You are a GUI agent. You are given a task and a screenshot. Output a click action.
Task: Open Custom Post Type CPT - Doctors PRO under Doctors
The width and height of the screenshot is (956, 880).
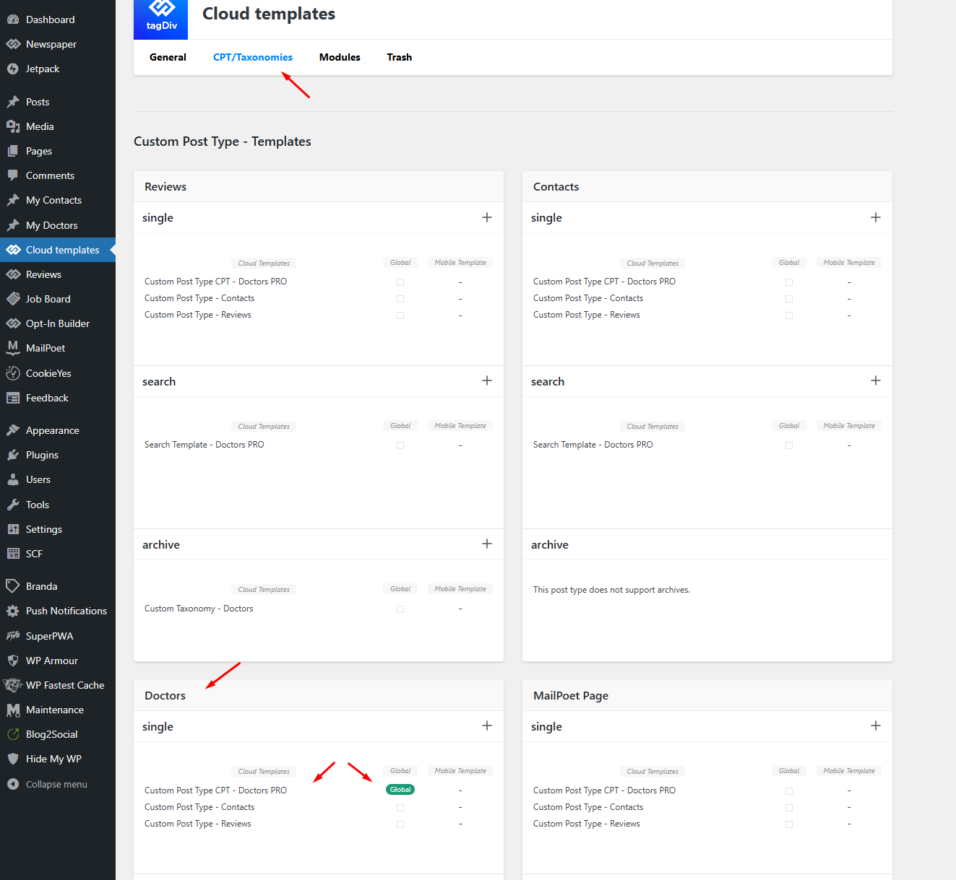[215, 790]
